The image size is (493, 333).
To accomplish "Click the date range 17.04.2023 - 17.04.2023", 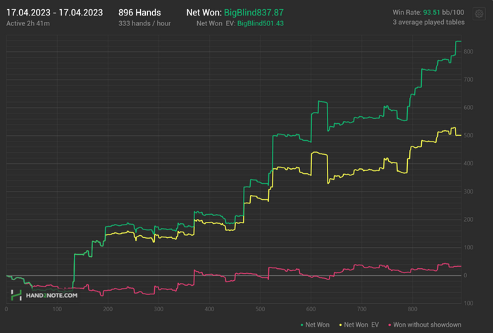I will (x=54, y=13).
